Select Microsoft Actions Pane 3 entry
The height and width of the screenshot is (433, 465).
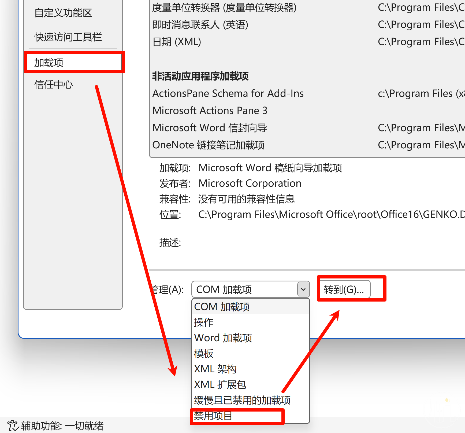(x=308, y=111)
